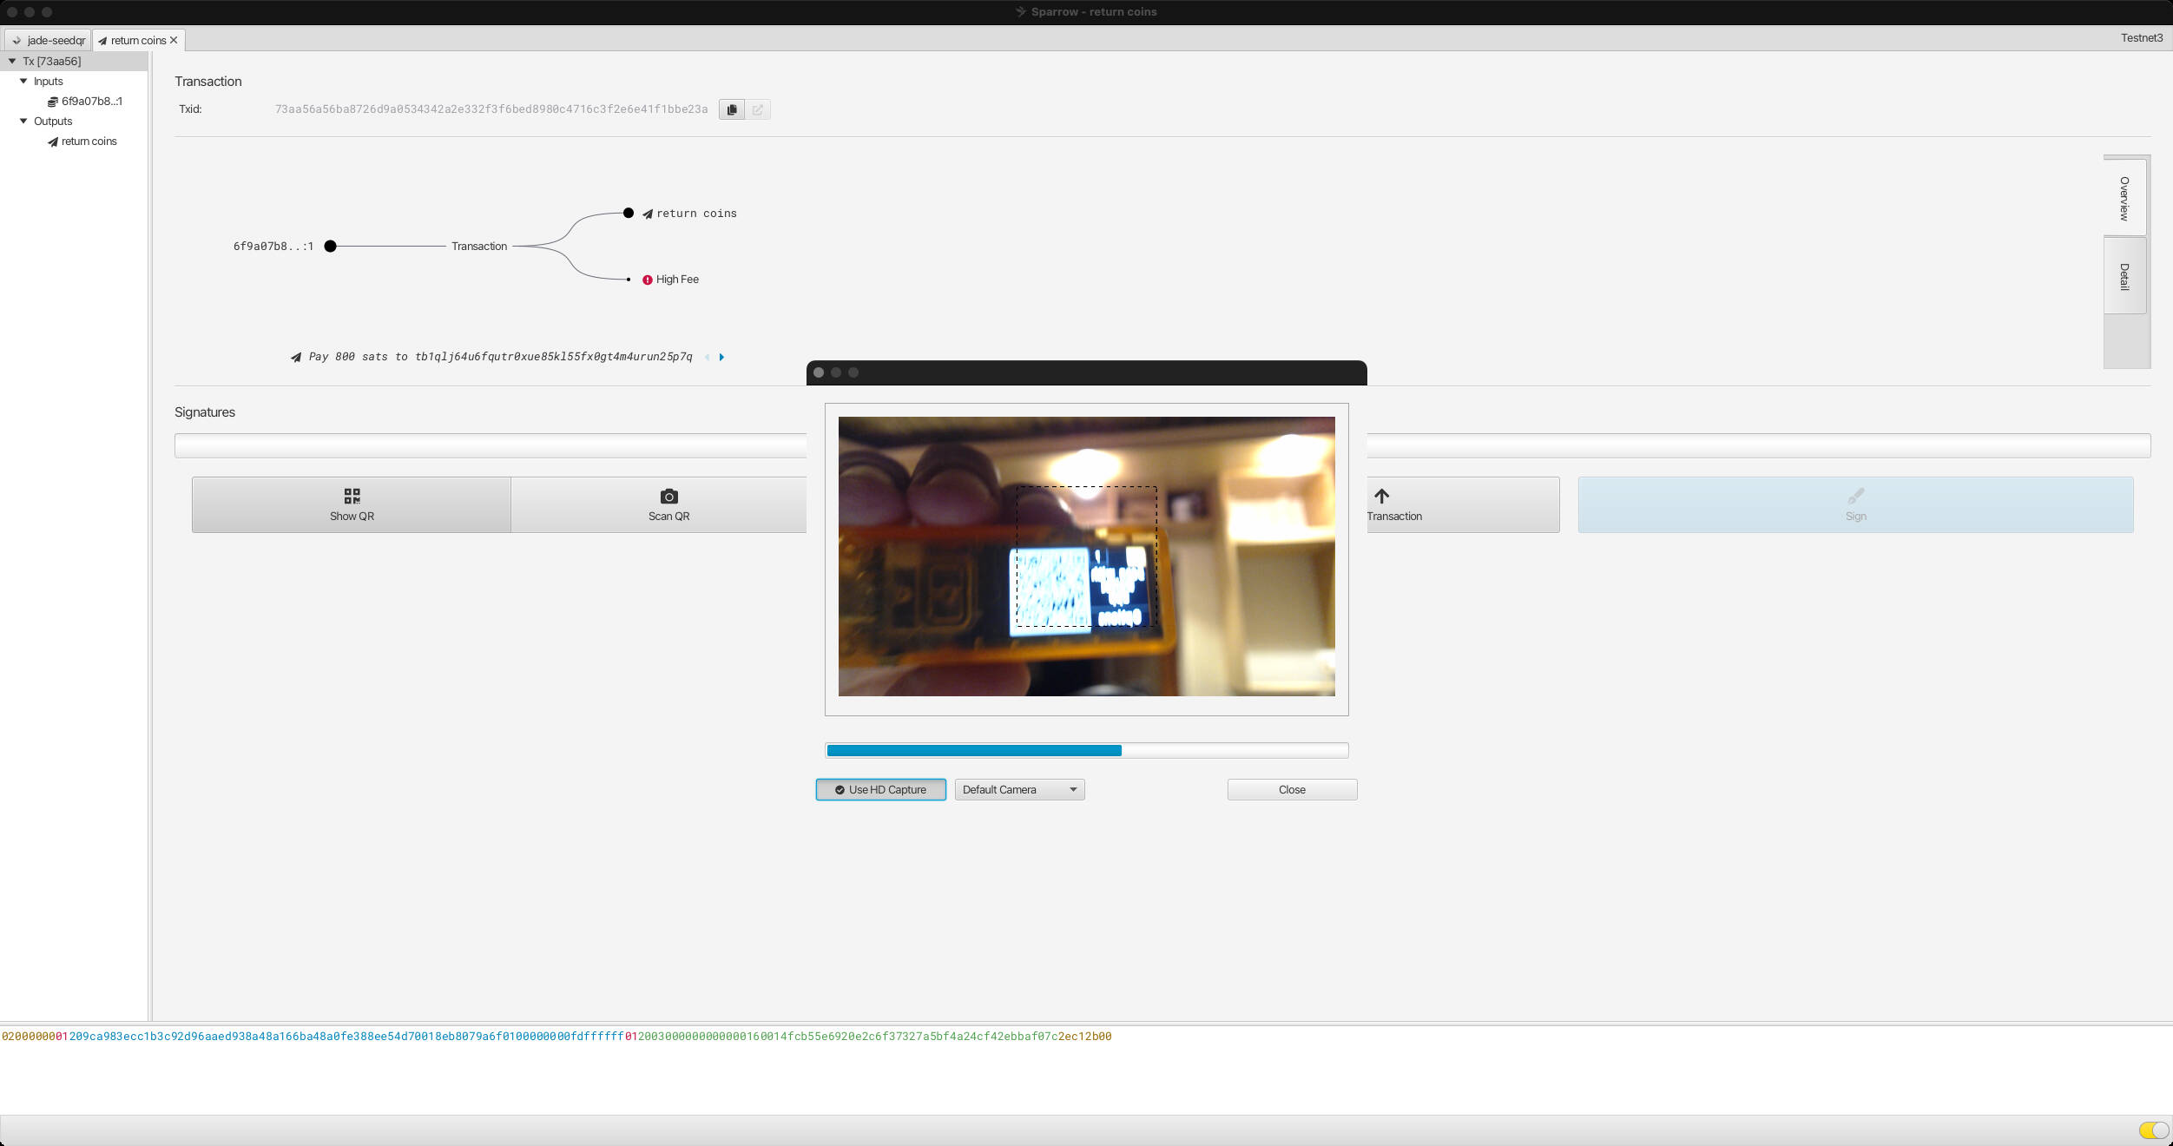Screen dimensions: 2173x1146
Task: Collapse the Tx [73aa56] tree node
Action: 12,61
